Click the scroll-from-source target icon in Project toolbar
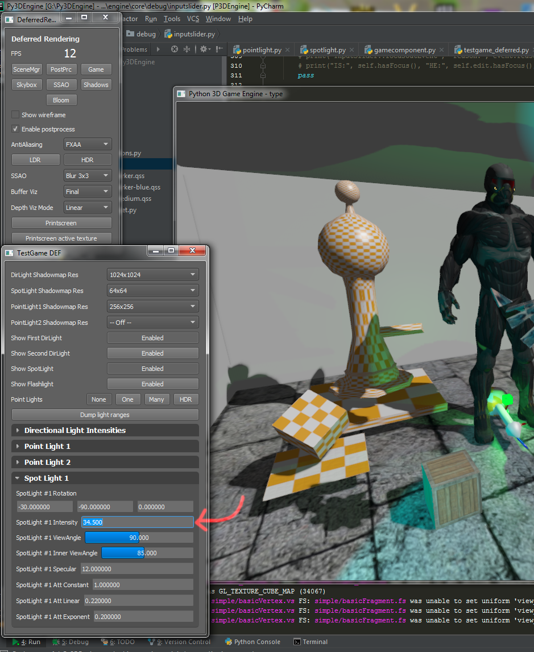Image resolution: width=534 pixels, height=652 pixels. pyautogui.click(x=175, y=49)
